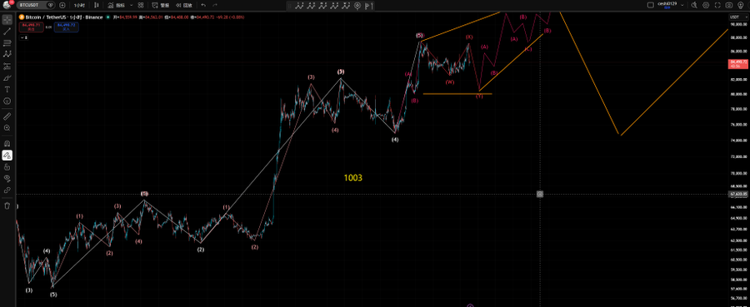This screenshot has height=307, width=750.
Task: Click the red sell button 84,490.71
Action: coord(31,27)
